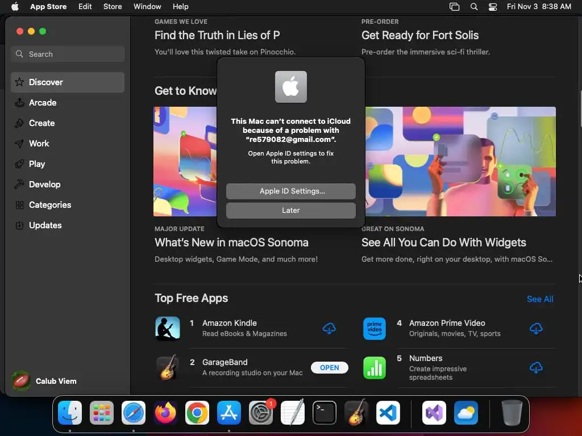582x436 pixels.
Task: Open the Help menu
Action: tap(180, 7)
